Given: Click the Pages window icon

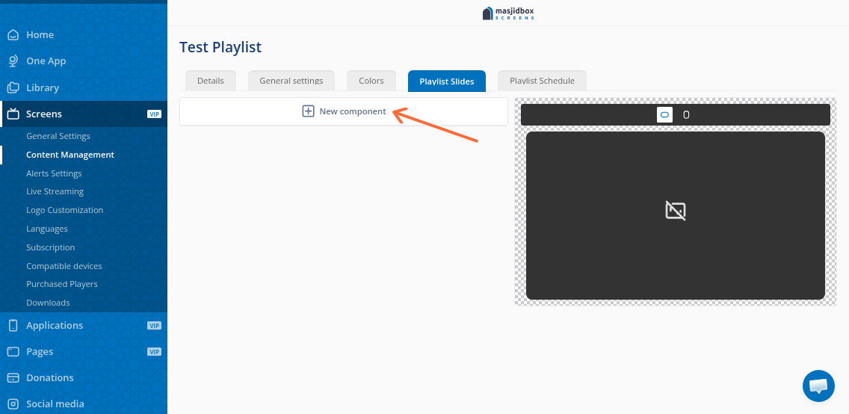Looking at the screenshot, I should pyautogui.click(x=13, y=352).
